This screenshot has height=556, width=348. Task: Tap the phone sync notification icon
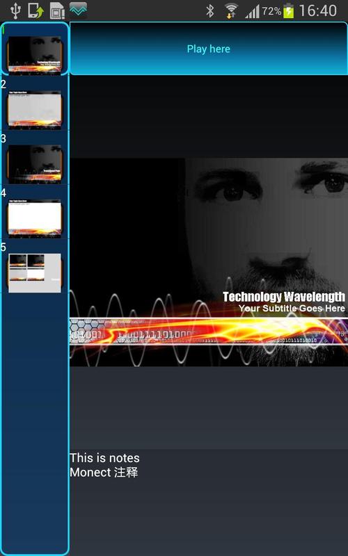click(x=36, y=10)
